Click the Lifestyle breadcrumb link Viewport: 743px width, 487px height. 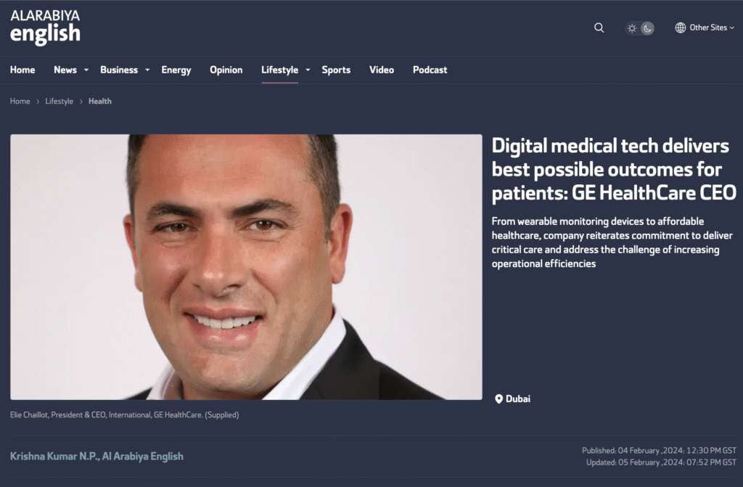(x=59, y=102)
